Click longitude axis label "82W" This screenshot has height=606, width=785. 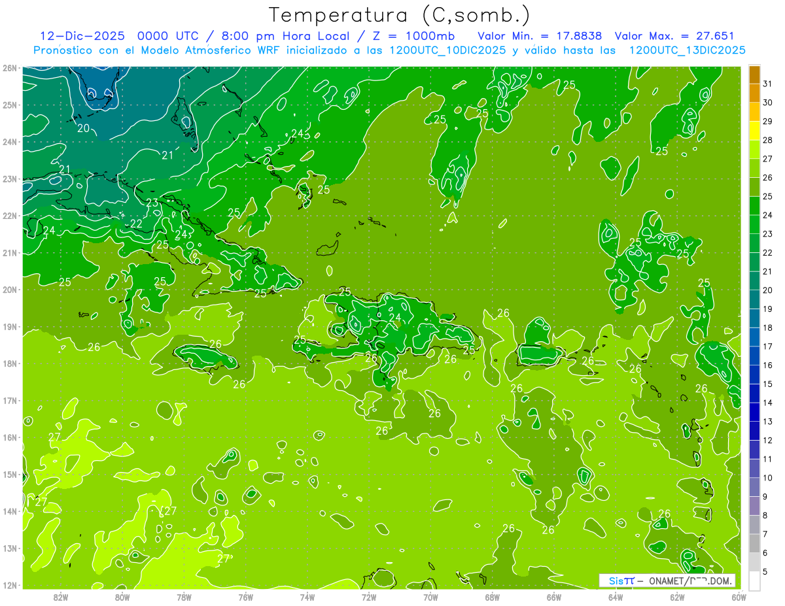click(61, 597)
